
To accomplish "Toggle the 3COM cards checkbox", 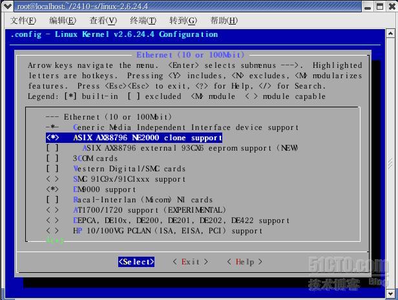I will point(52,158).
